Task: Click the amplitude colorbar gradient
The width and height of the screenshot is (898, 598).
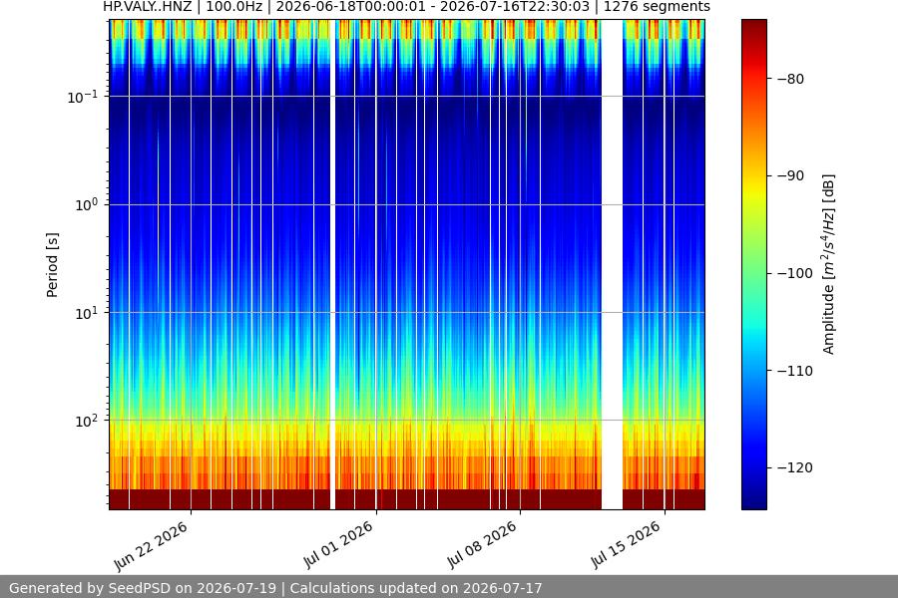Action: pos(753,264)
